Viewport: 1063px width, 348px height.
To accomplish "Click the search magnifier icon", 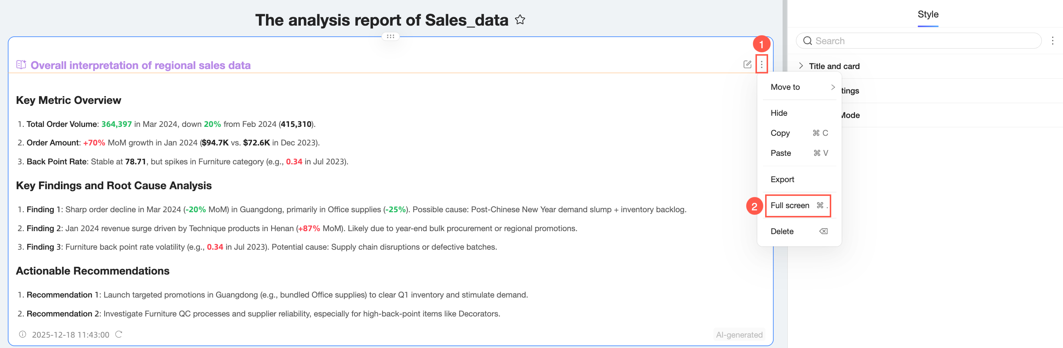I will 807,41.
